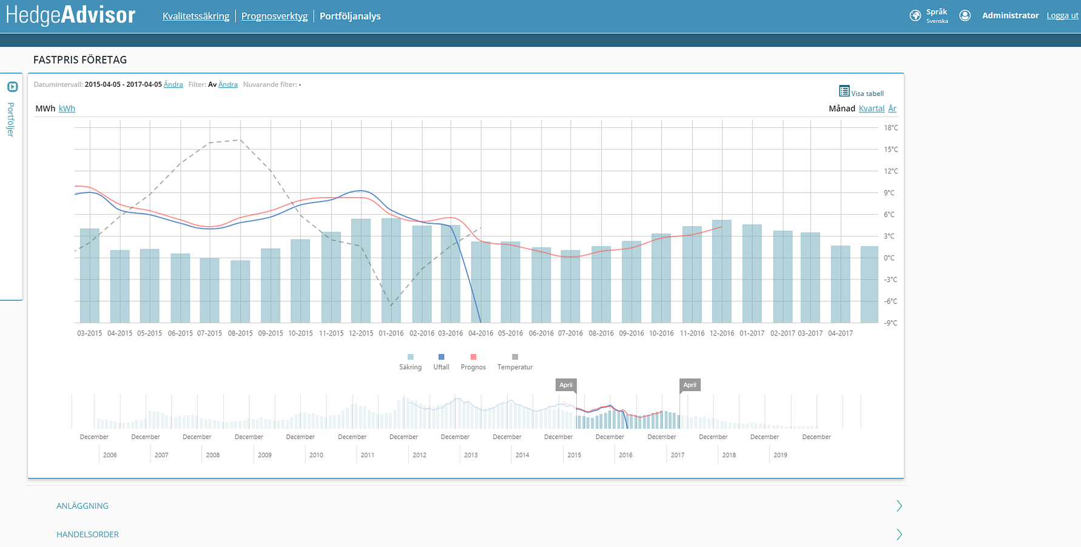This screenshot has height=547, width=1081.
Task: Open the Språk Svenska language selector
Action: 937,16
